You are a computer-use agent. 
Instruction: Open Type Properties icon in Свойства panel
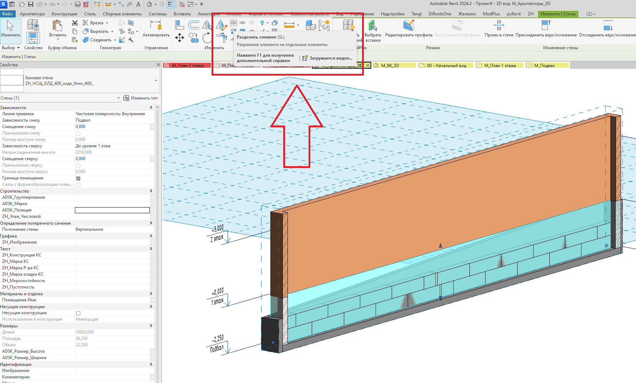point(33,25)
